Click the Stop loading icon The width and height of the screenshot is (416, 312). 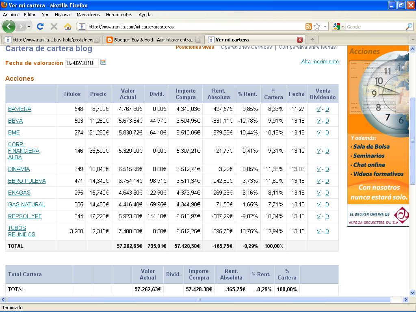click(54, 27)
